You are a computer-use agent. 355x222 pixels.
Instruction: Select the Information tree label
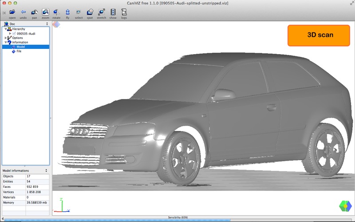click(x=20, y=42)
